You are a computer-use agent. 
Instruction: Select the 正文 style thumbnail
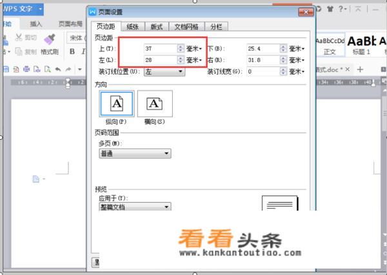(x=330, y=45)
